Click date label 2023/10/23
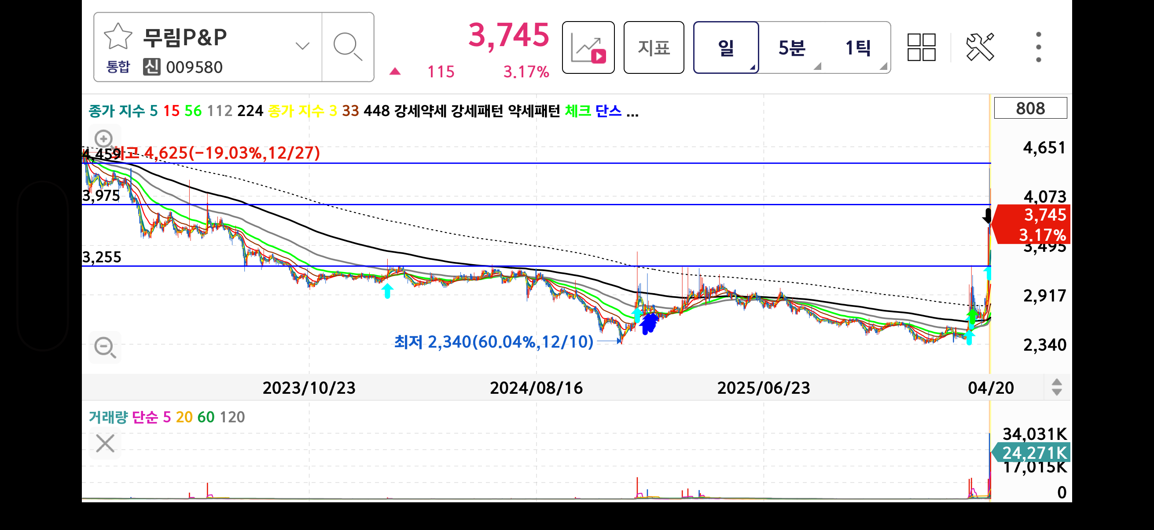The height and width of the screenshot is (530, 1154). (x=309, y=388)
